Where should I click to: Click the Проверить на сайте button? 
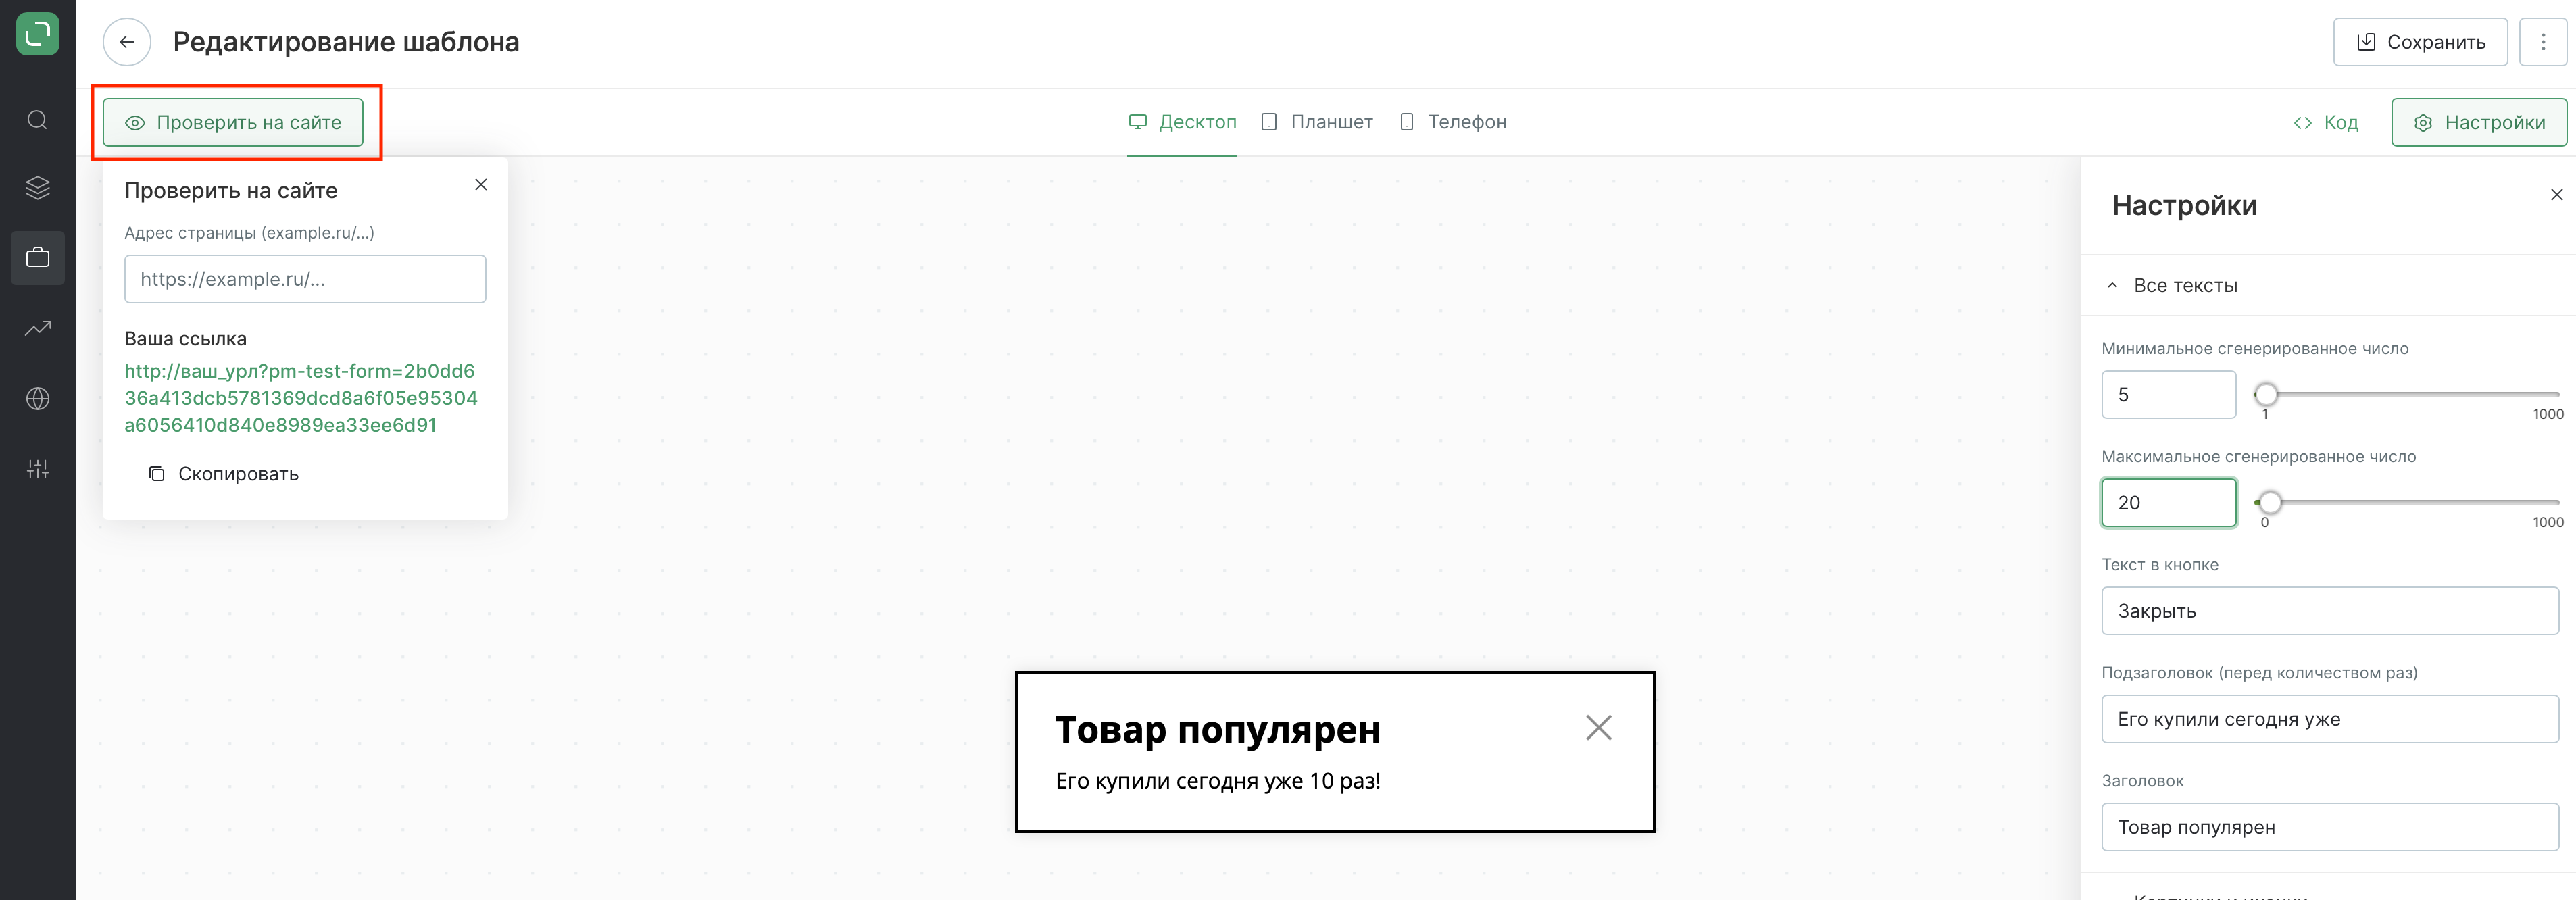coord(233,122)
